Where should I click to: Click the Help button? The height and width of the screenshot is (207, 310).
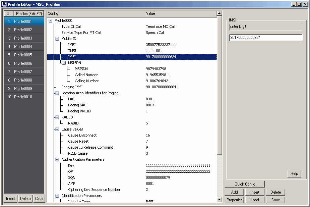tap(294, 173)
